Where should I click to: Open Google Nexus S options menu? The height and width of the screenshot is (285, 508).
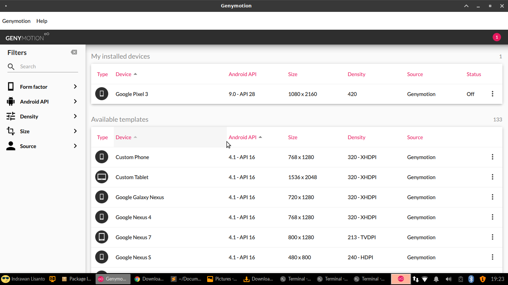tap(492, 257)
